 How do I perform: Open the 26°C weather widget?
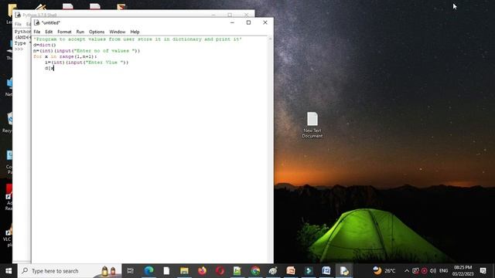[x=384, y=271]
